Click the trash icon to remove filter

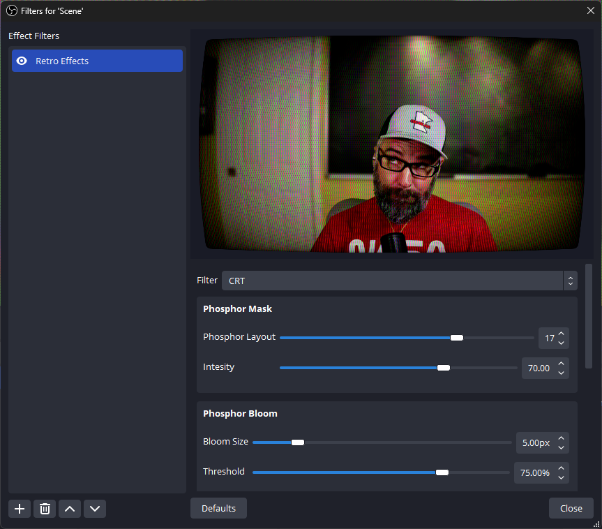pos(45,509)
